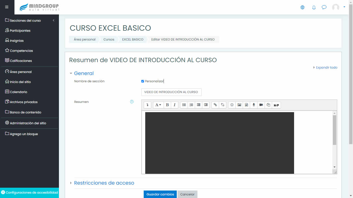
Task: Click Editar VIDEO DE INTRODUCCIÓN breadcrumb
Action: [183, 39]
